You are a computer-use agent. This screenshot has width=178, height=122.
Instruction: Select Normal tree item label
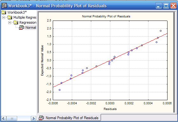31,27
